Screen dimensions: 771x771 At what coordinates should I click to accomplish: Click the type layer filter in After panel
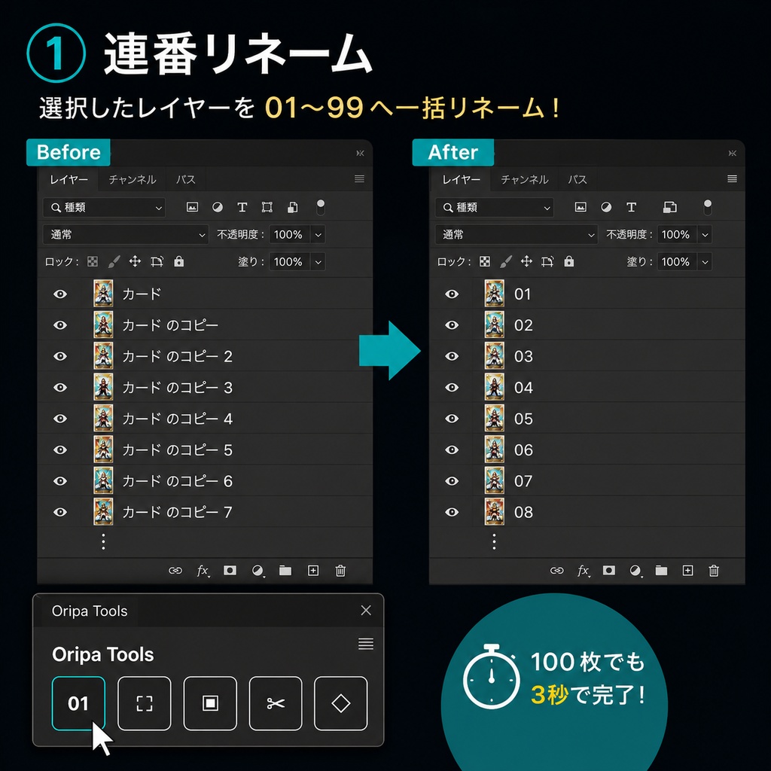[632, 207]
